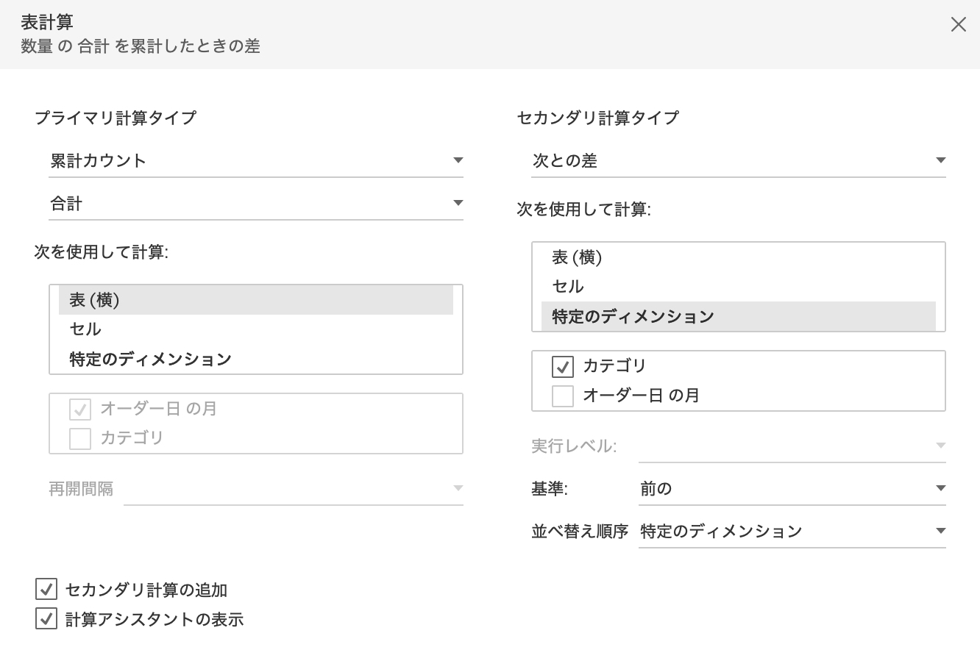This screenshot has height=672, width=980.
Task: Select 表 (横) in the secondary compute-using list
Action: pyautogui.click(x=738, y=257)
